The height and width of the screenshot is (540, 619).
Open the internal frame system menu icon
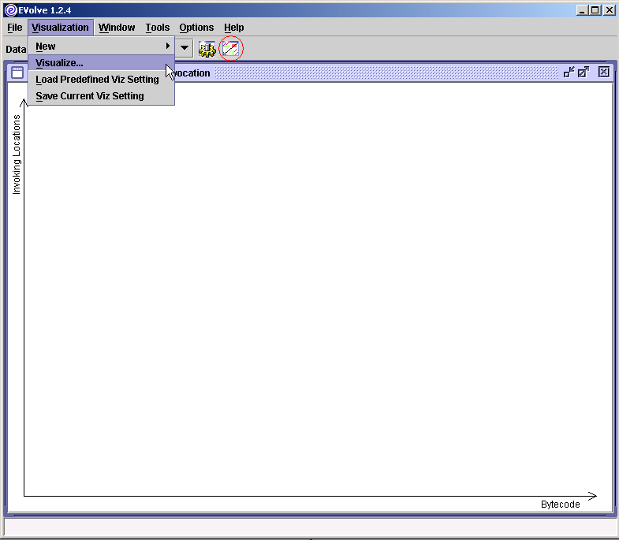coord(17,73)
